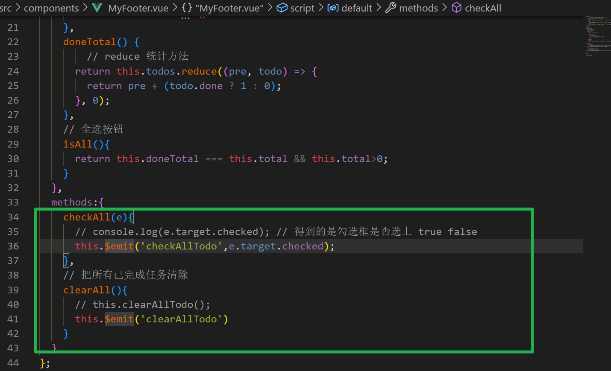The width and height of the screenshot is (611, 371).
Task: Click the default variable symbol icon
Action: coord(333,8)
